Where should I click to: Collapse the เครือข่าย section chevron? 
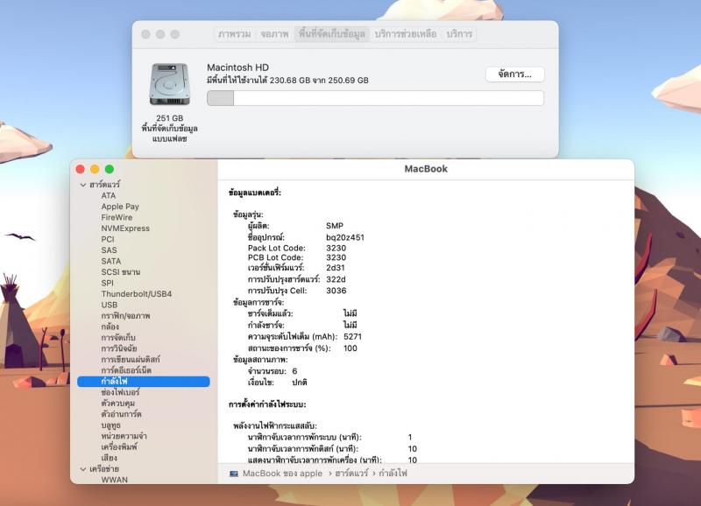point(83,469)
